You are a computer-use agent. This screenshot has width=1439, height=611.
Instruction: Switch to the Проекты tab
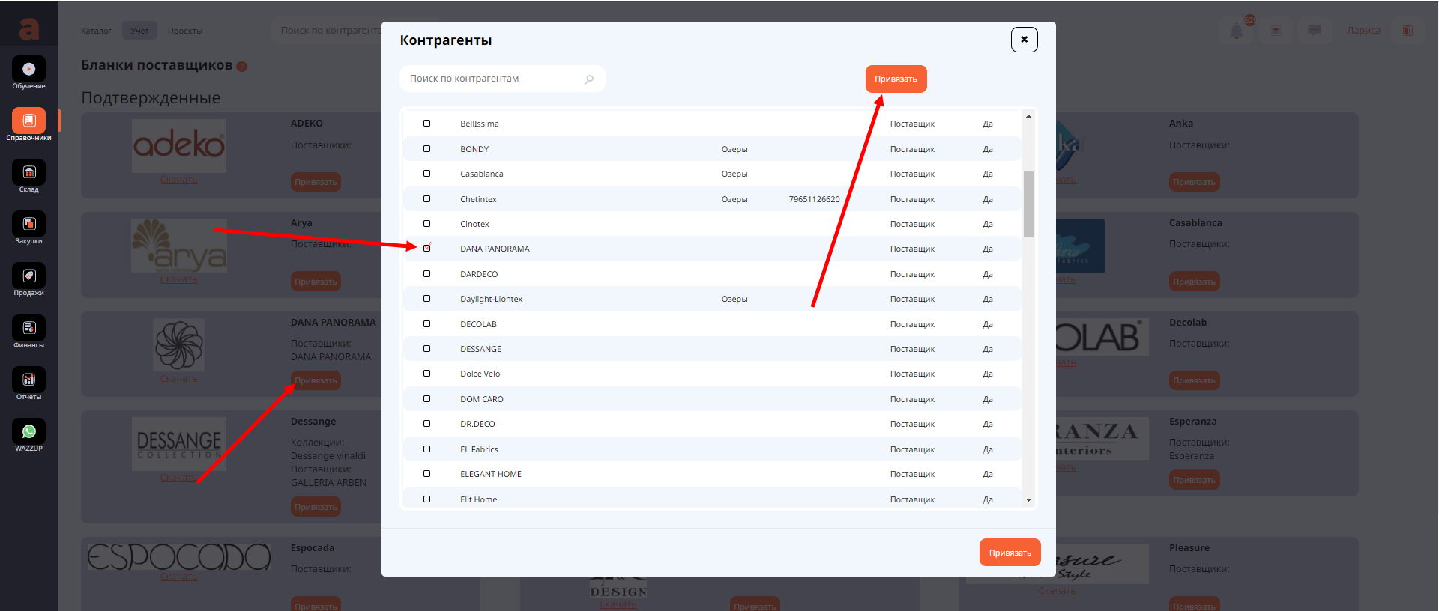[x=185, y=31]
